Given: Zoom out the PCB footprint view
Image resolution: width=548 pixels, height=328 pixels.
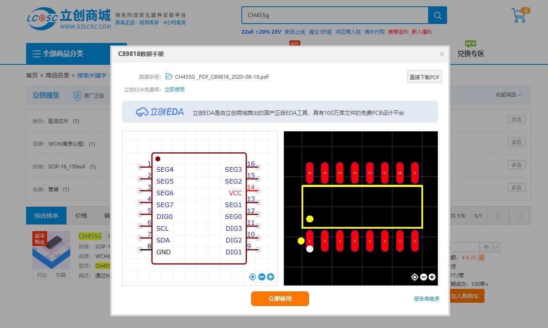Looking at the screenshot, I should pos(424,277).
